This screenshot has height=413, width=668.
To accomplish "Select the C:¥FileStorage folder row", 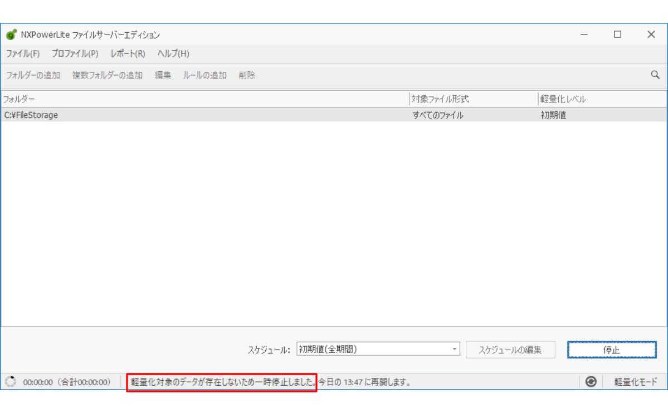I will click(334, 115).
